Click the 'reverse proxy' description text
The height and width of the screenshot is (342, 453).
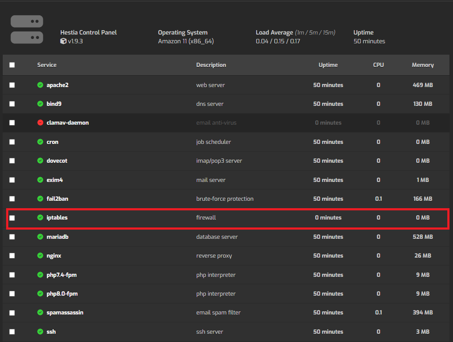[x=214, y=256]
